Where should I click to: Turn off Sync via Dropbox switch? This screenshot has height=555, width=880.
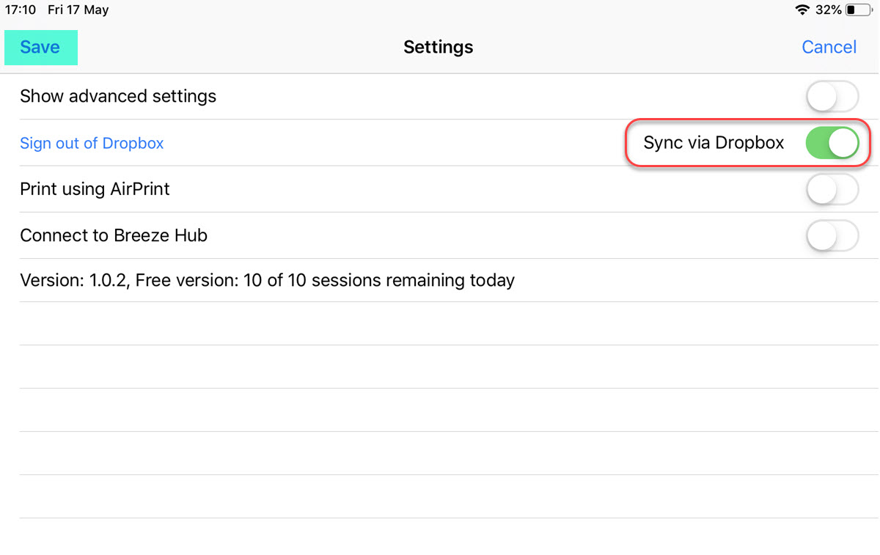pyautogui.click(x=832, y=143)
